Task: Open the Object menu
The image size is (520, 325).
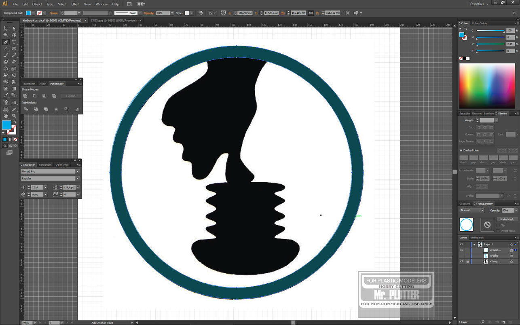Action: coord(37,4)
